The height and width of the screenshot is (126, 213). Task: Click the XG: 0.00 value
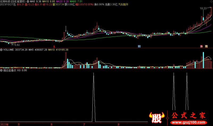(x=22, y=70)
